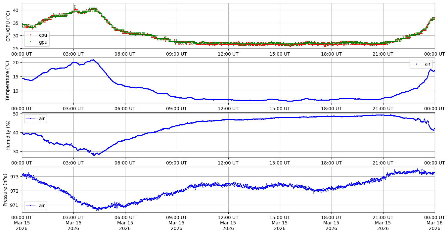Viewport: 448px width, 234px height.
Task: Click the "cpu" legend text label
Action: click(43, 35)
